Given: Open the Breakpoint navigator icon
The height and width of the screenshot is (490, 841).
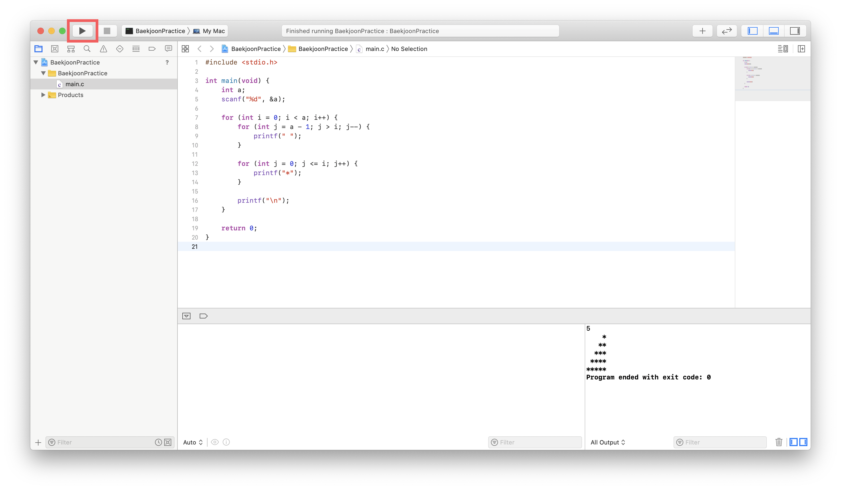Looking at the screenshot, I should click(152, 49).
